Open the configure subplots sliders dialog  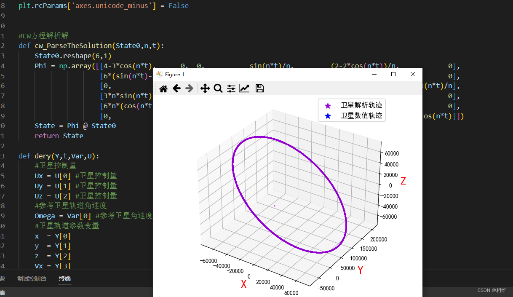point(231,88)
